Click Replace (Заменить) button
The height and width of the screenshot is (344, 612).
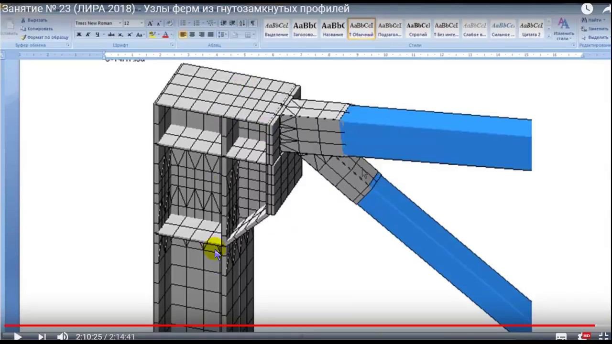pos(595,29)
